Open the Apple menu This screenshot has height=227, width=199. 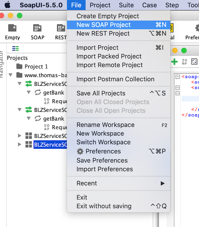tap(7, 5)
